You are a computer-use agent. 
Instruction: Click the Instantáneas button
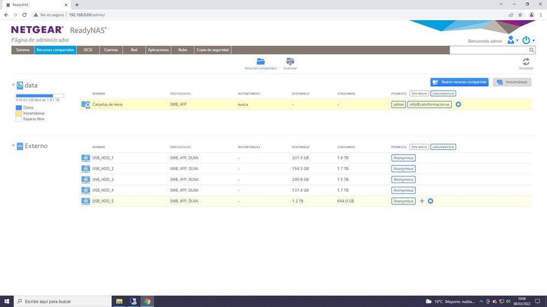click(x=512, y=82)
